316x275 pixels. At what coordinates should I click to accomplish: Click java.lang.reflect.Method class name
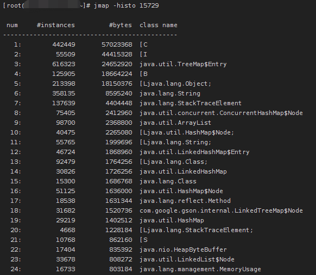tap(185, 201)
